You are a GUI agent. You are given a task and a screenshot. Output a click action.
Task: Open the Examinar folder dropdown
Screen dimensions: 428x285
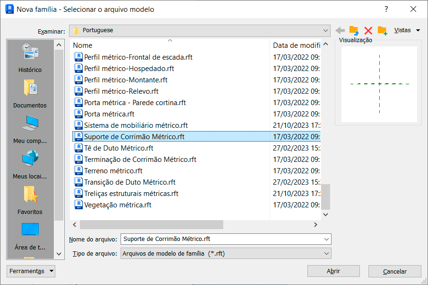tap(326, 30)
